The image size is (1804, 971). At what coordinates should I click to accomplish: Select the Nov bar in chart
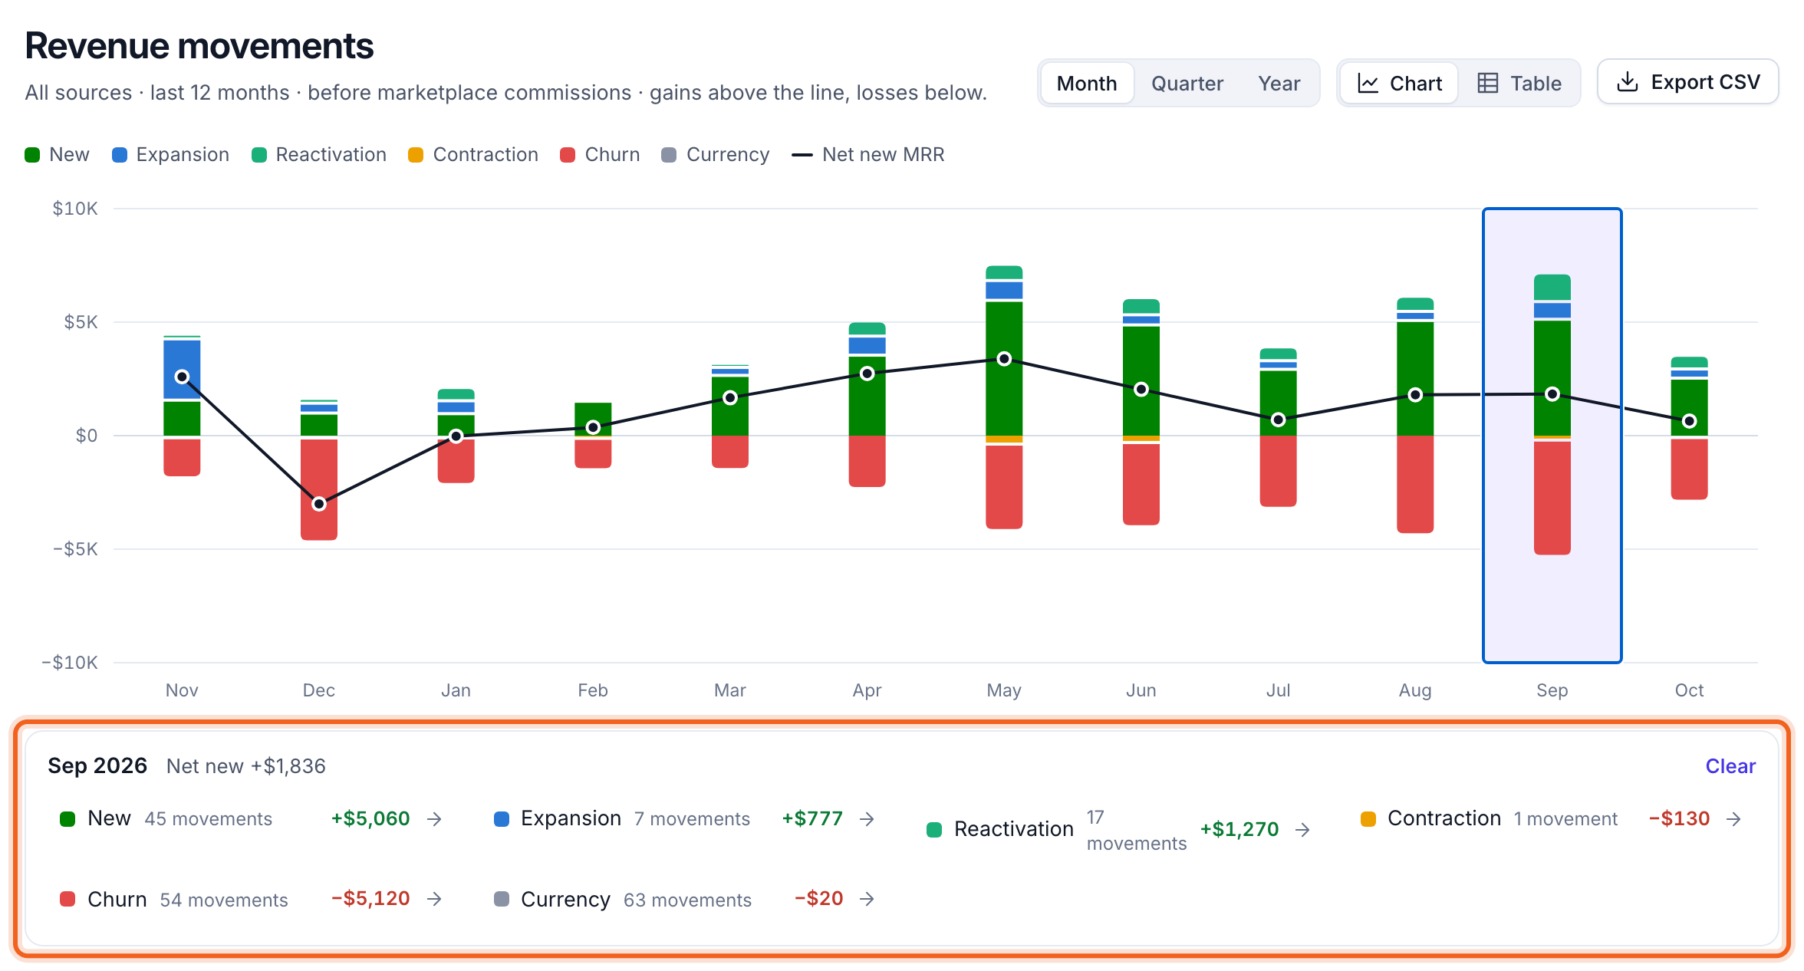pos(182,407)
